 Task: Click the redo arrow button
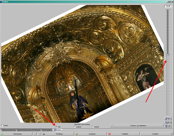pos(39,134)
